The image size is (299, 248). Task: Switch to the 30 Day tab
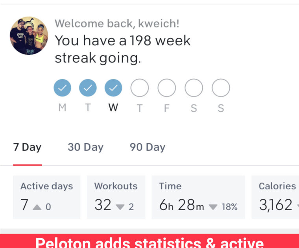[x=85, y=148]
